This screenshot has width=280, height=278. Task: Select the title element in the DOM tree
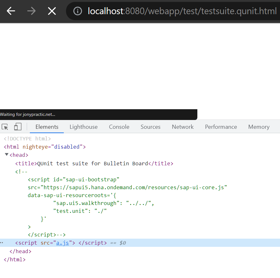click(94, 163)
